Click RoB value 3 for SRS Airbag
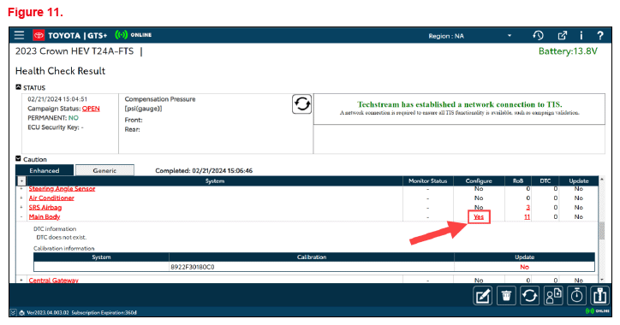 point(528,207)
